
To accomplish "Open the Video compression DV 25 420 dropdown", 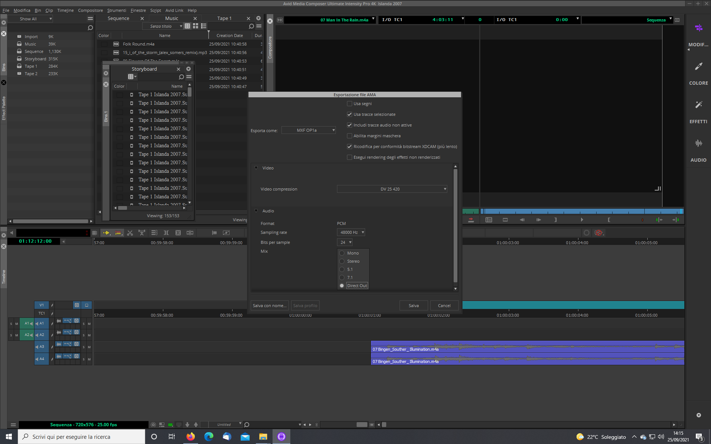I will pyautogui.click(x=392, y=189).
